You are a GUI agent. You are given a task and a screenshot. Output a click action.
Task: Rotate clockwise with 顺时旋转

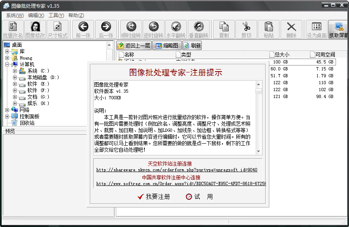click(131, 29)
